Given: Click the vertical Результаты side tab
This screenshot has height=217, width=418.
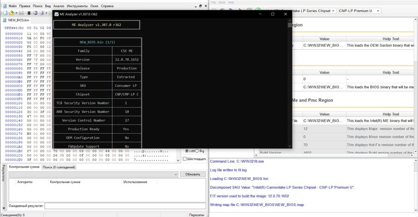Looking at the screenshot, I should (3, 173).
